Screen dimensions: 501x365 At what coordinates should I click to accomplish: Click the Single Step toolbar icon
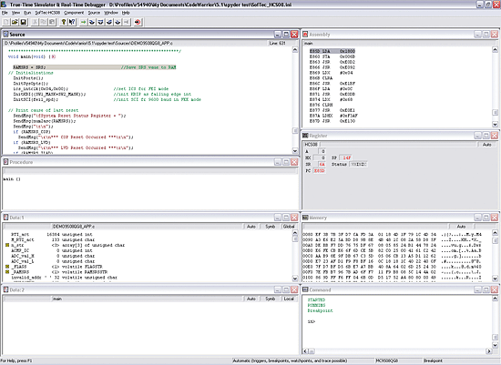click(92, 22)
